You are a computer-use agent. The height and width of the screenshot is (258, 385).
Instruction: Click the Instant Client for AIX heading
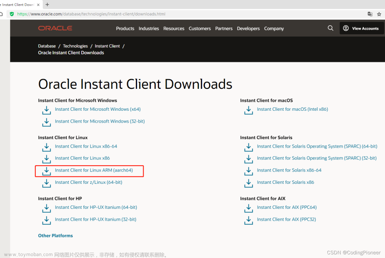[263, 198]
